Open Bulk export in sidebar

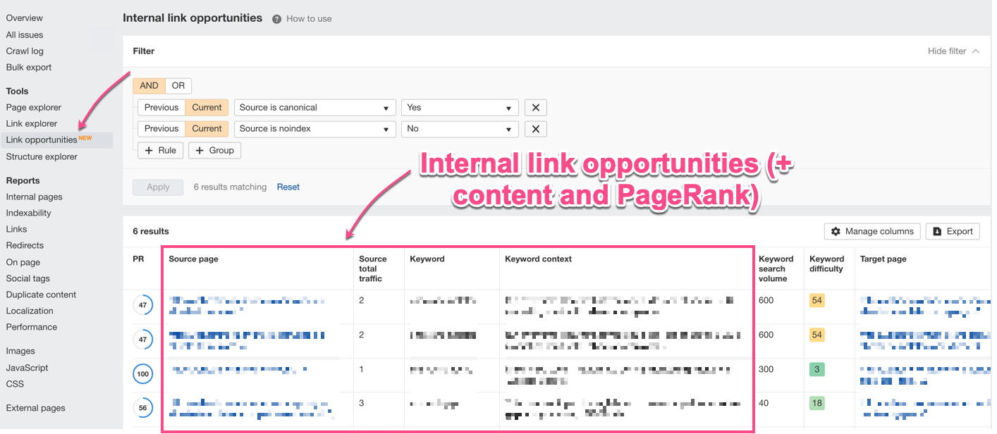[29, 68]
